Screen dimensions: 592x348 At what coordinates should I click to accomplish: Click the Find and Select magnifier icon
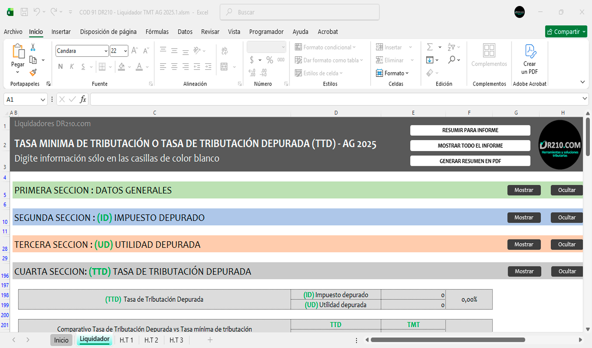[x=451, y=60]
